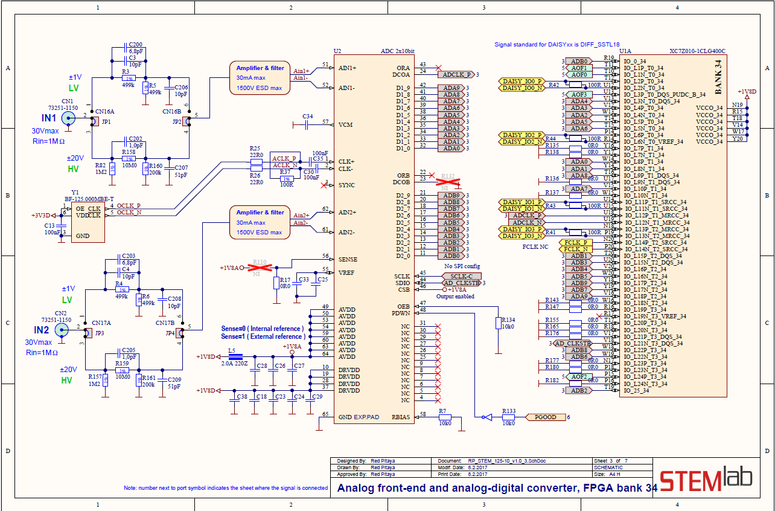Select the upper Amplifier & filter block feeding AIN1
Viewport: 775px width, 511px height.
[260, 78]
